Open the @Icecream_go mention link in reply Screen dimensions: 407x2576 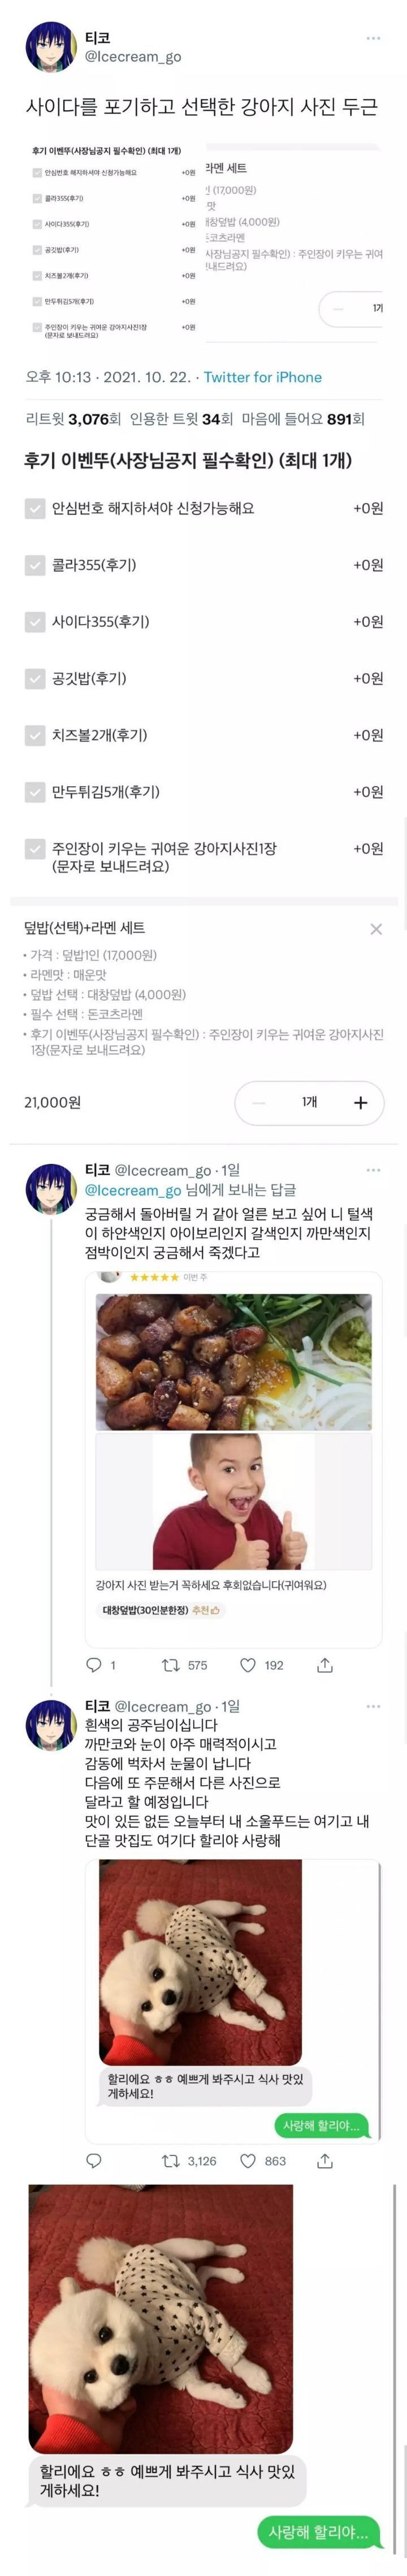point(133,1190)
